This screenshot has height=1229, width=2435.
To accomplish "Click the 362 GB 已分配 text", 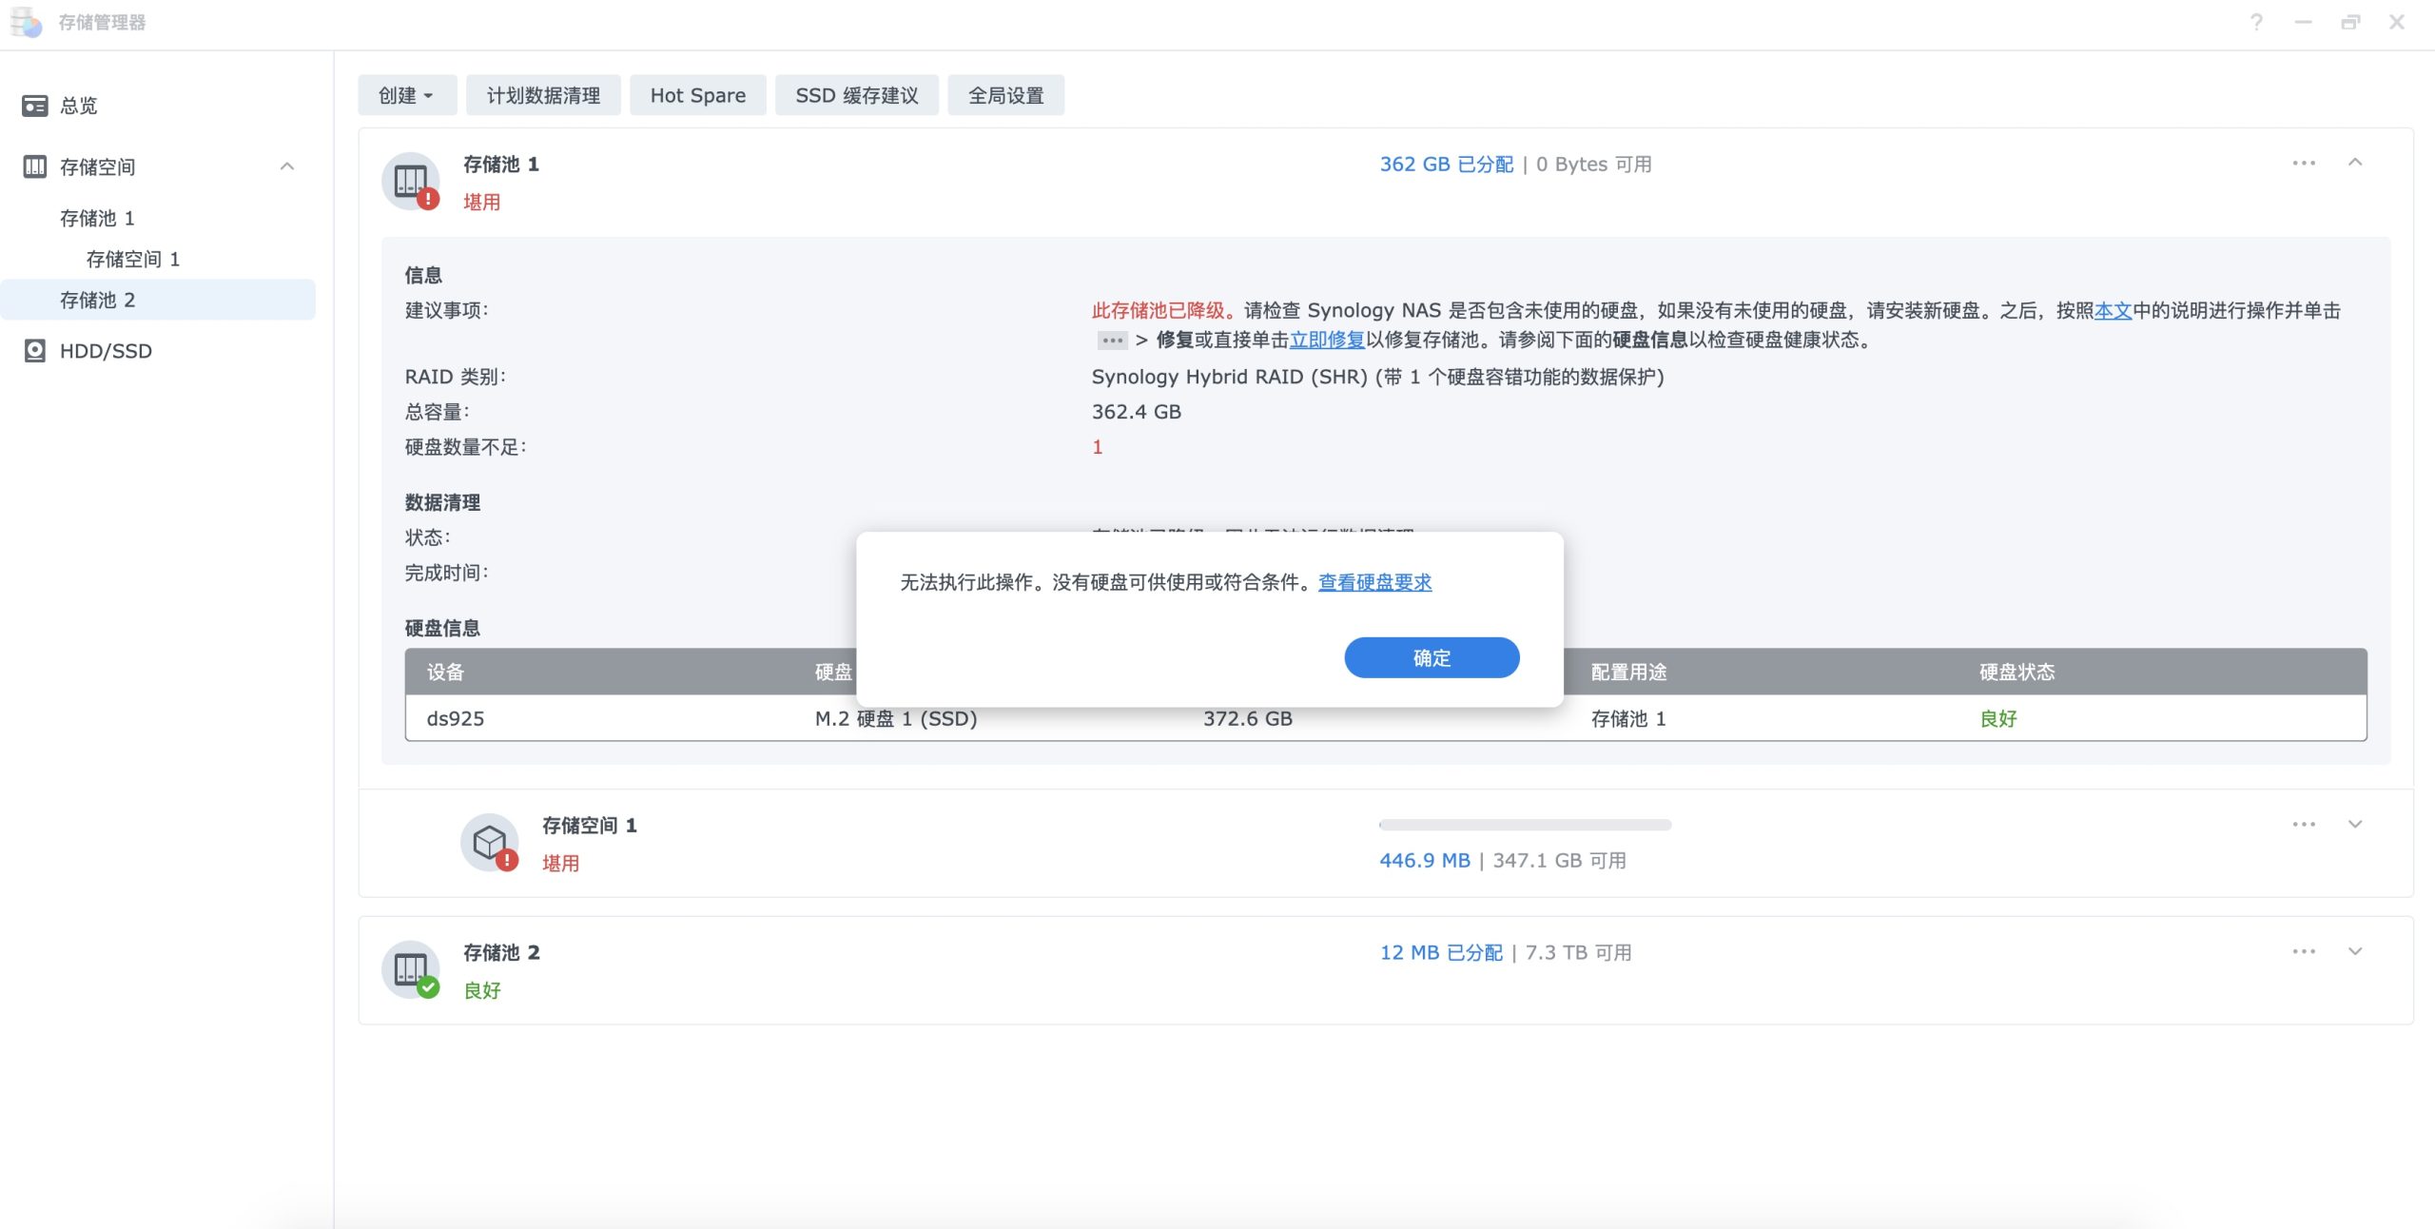I will click(x=1446, y=164).
